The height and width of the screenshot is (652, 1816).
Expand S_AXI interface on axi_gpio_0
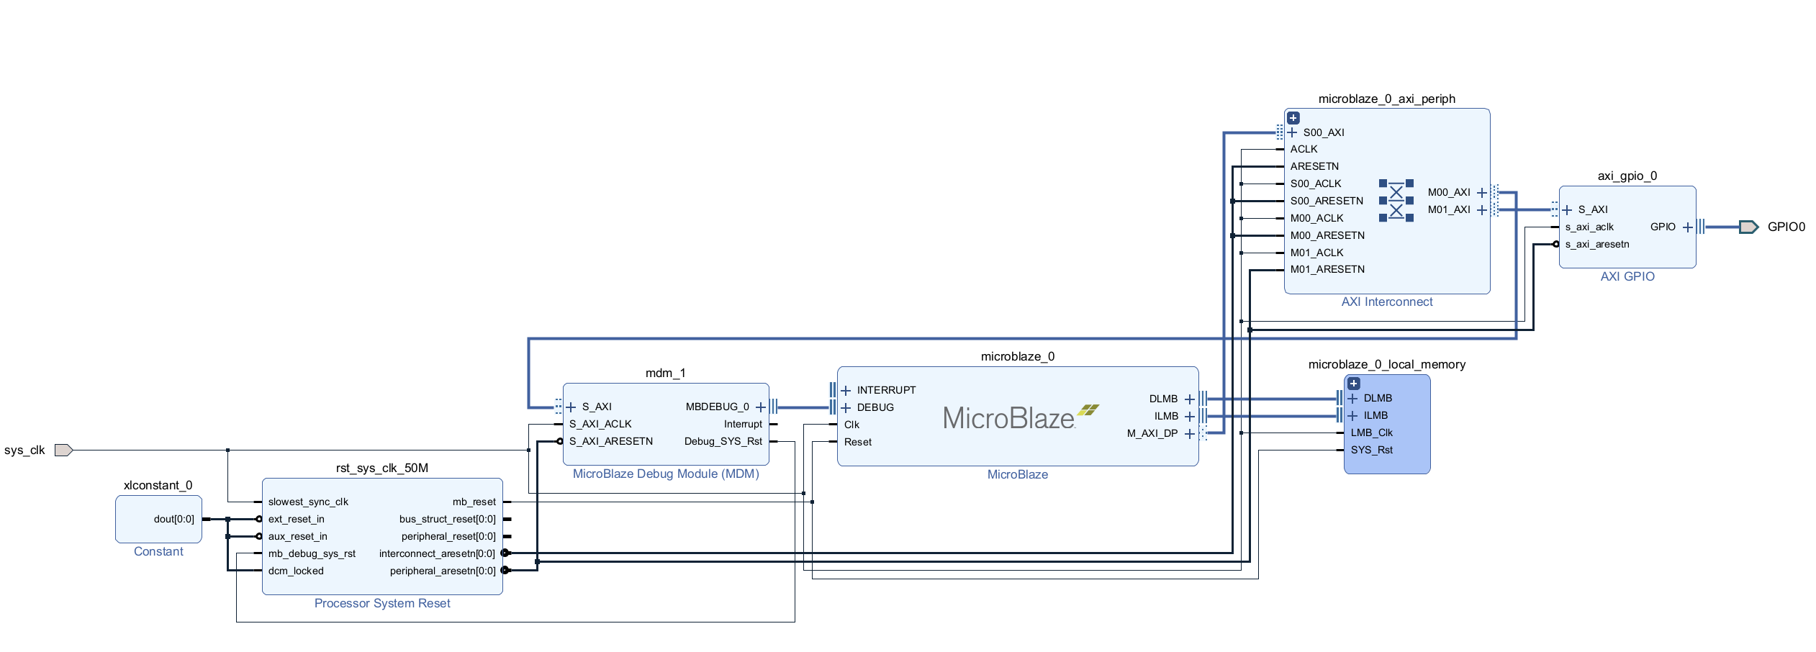coord(1567,210)
